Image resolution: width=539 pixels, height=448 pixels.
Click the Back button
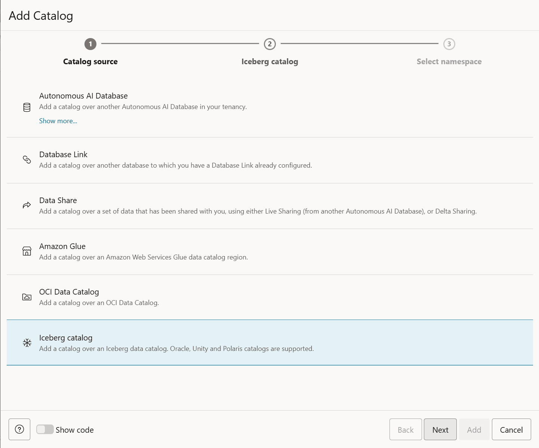pyautogui.click(x=406, y=429)
